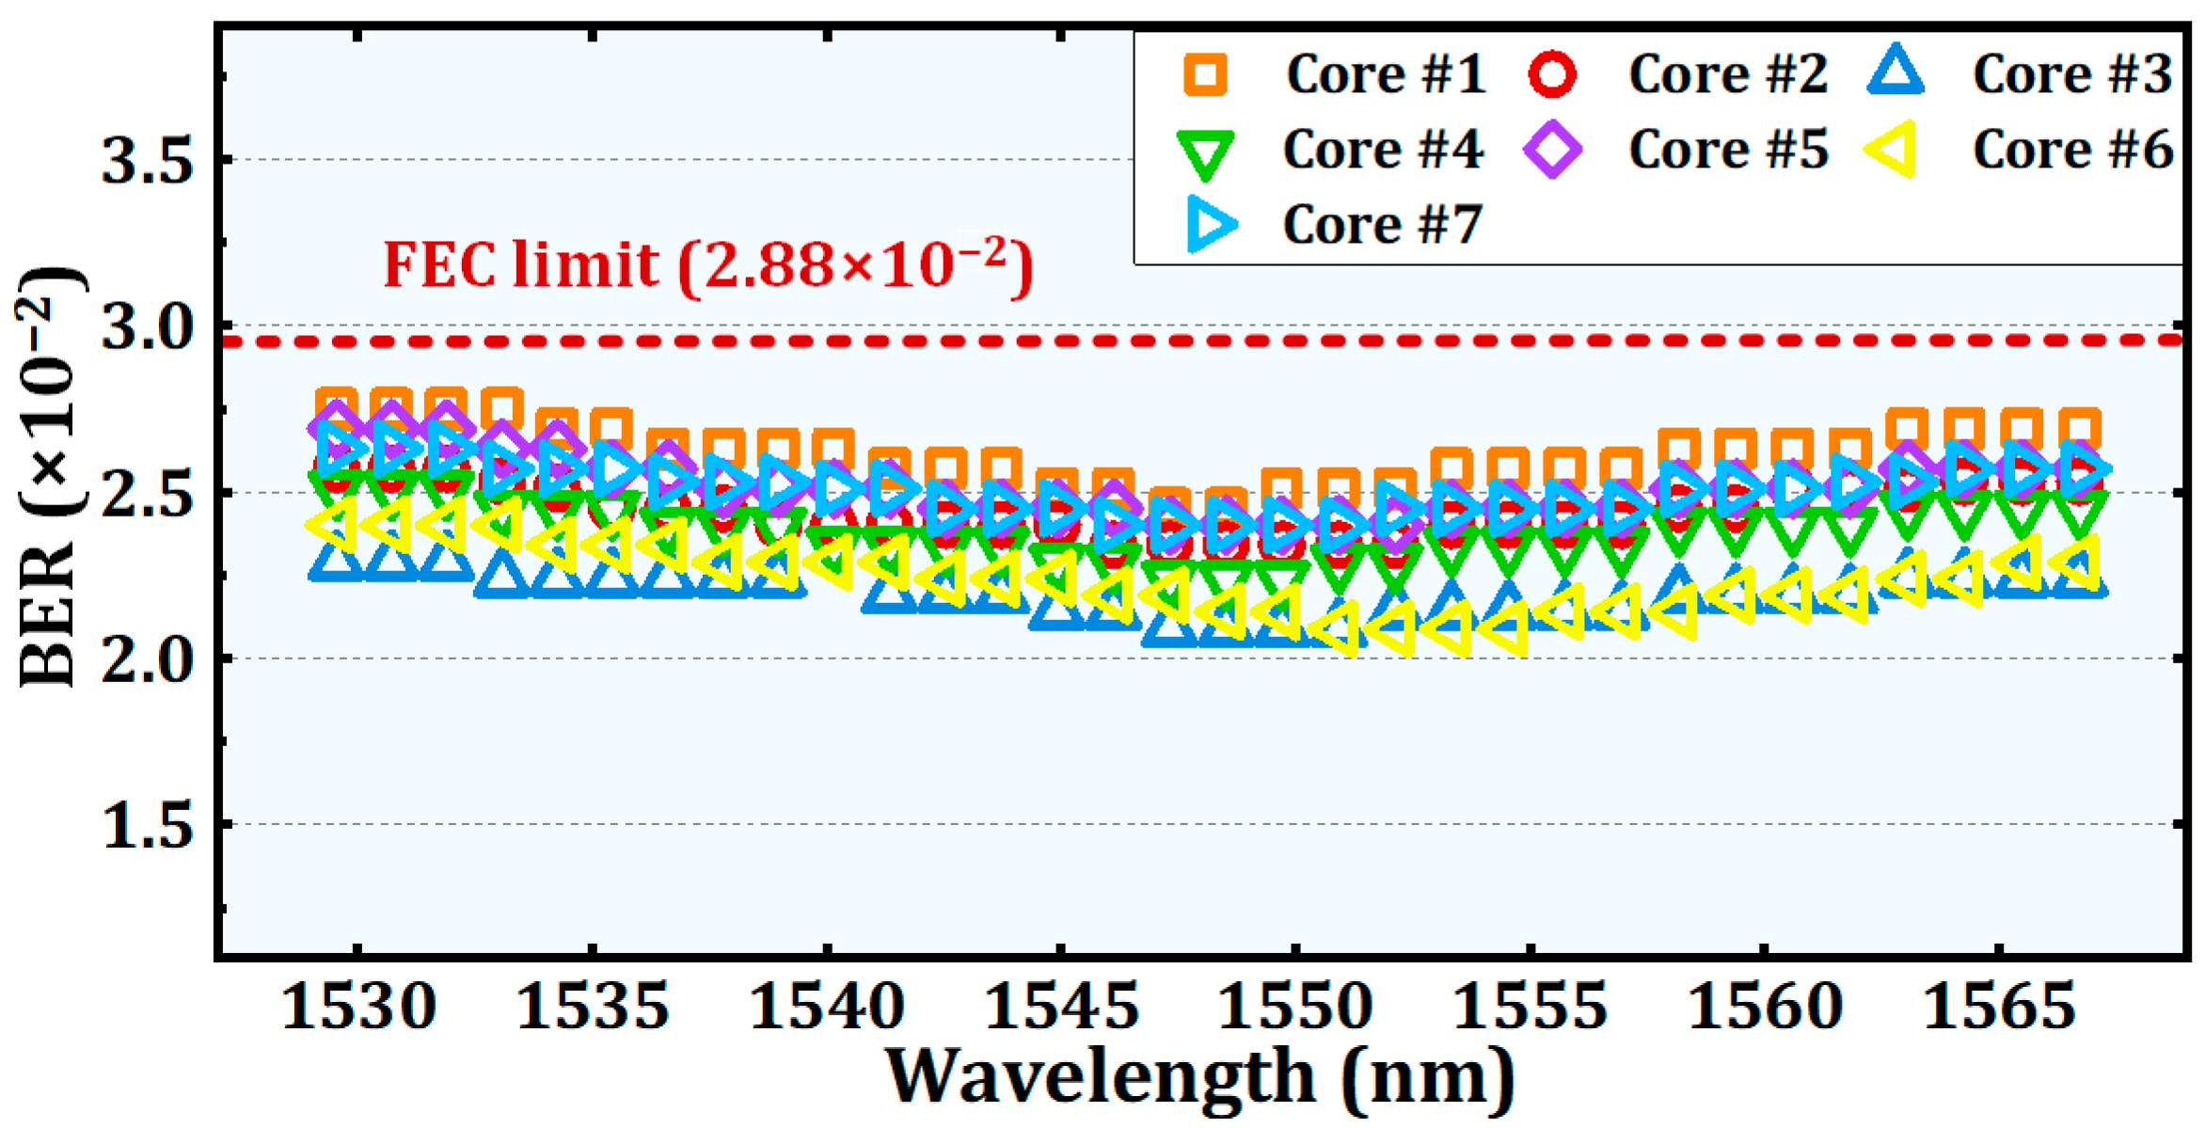2205x1128 pixels.
Task: Click the 1540 x-axis tick label
Action: [x=827, y=1007]
